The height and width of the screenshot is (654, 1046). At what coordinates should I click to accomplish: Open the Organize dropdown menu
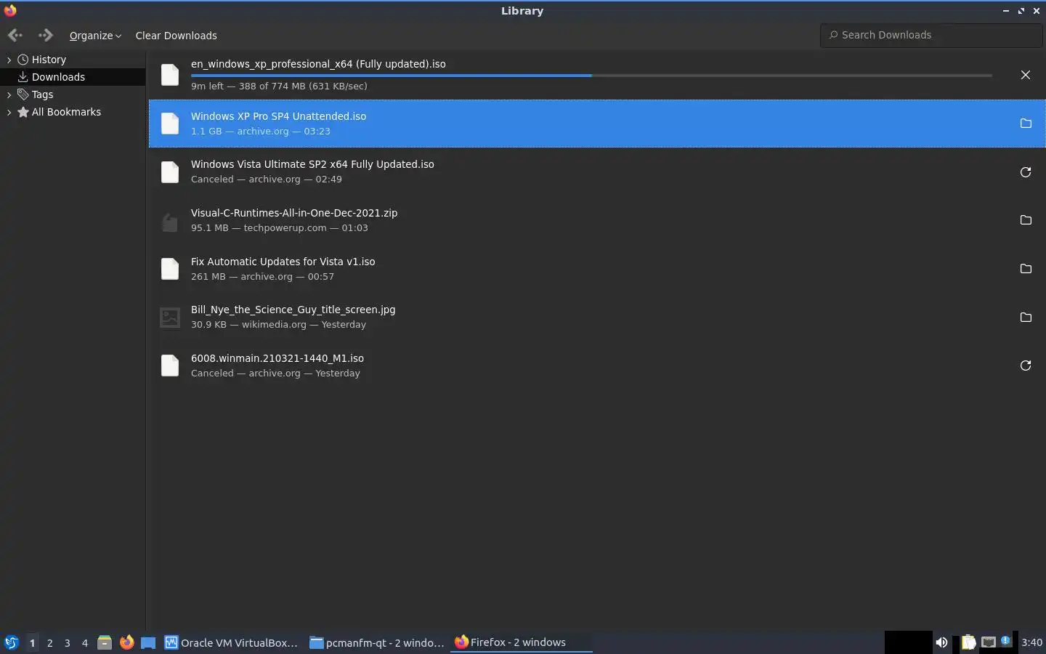click(95, 36)
